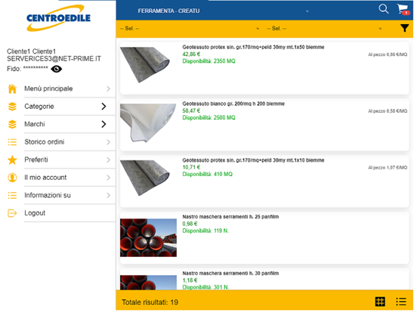
Task: Open Geotessuto protex mt.1x50 biemme product title
Action: coord(253,47)
